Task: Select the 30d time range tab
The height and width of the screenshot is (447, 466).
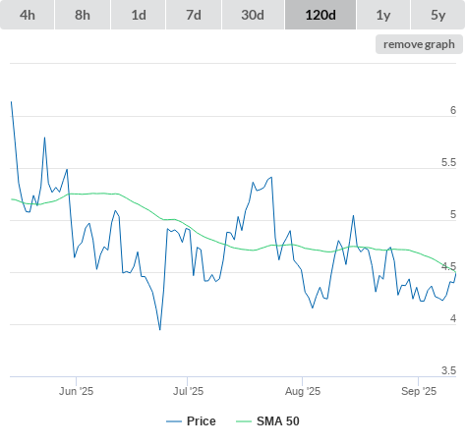Action: pyautogui.click(x=253, y=15)
